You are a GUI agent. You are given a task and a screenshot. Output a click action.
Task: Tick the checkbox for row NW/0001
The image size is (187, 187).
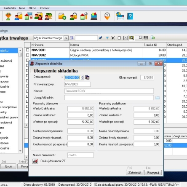(28, 50)
